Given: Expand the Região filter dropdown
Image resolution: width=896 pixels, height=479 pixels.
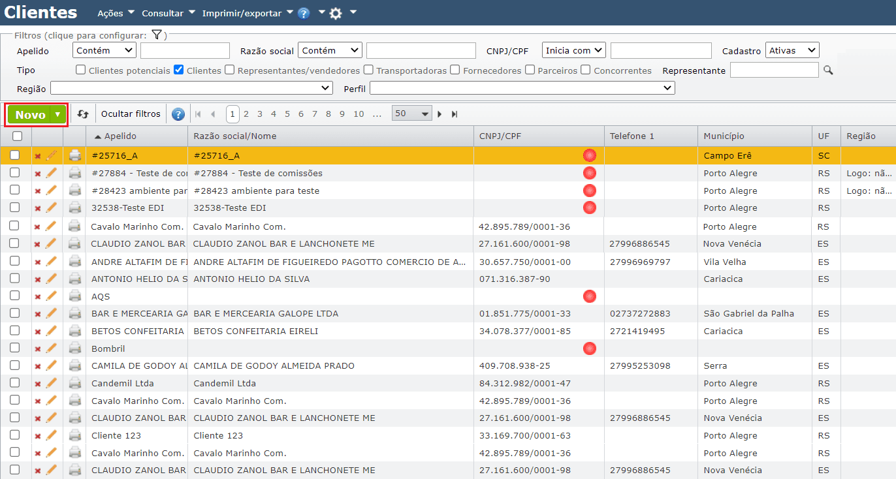Looking at the screenshot, I should click(x=192, y=87).
